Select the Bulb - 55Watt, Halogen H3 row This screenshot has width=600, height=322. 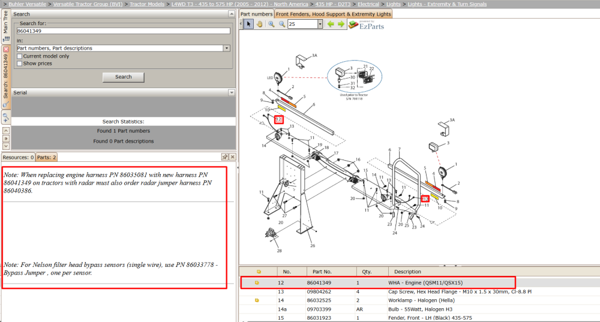[420, 309]
